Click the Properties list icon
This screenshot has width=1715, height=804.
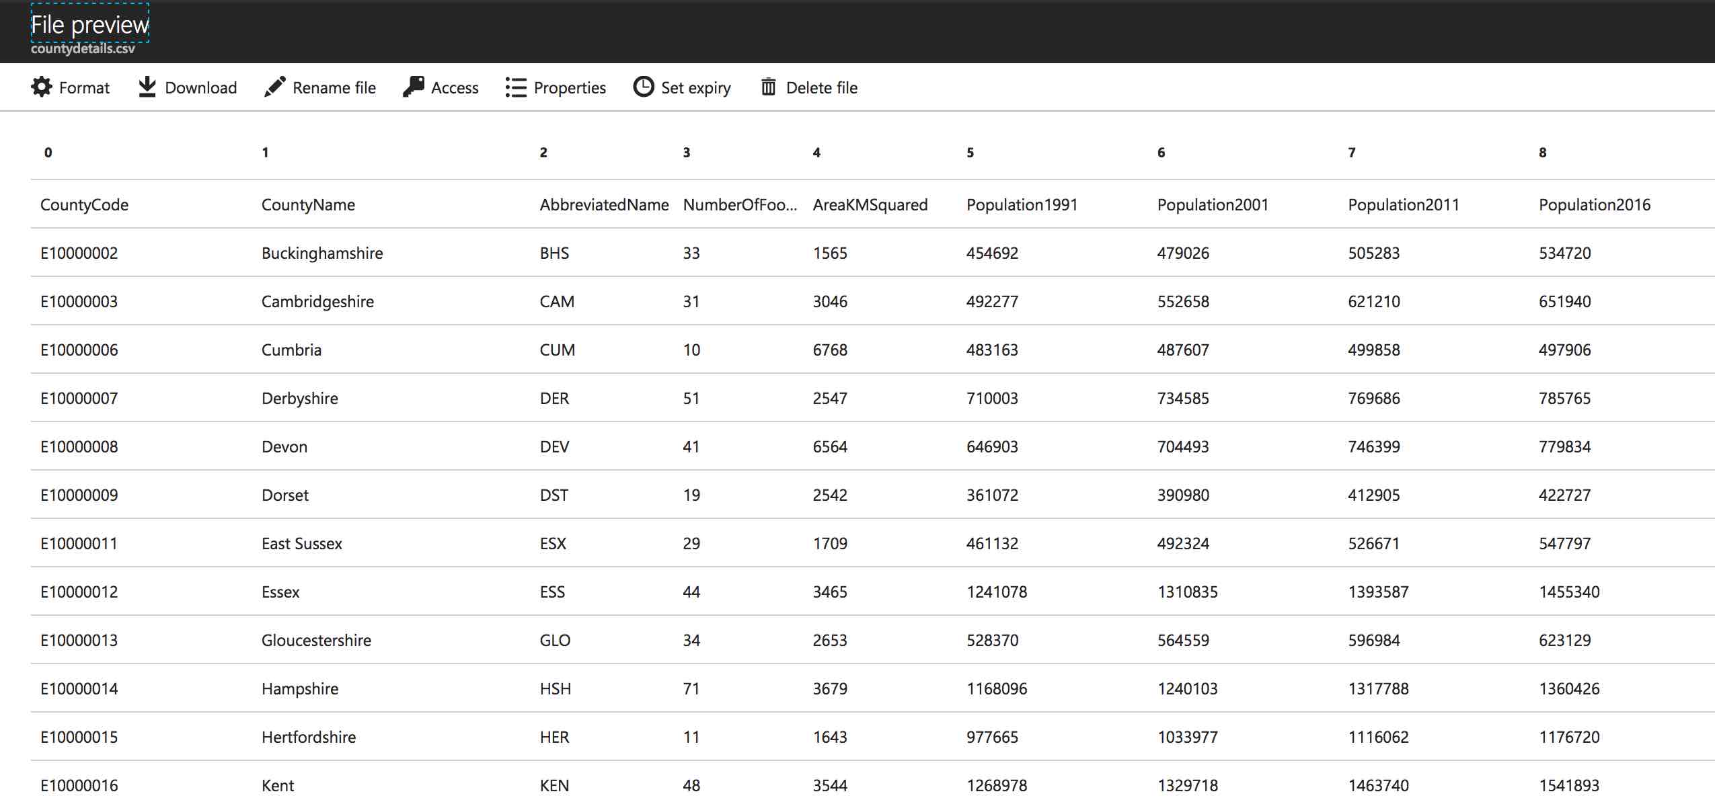click(x=516, y=87)
